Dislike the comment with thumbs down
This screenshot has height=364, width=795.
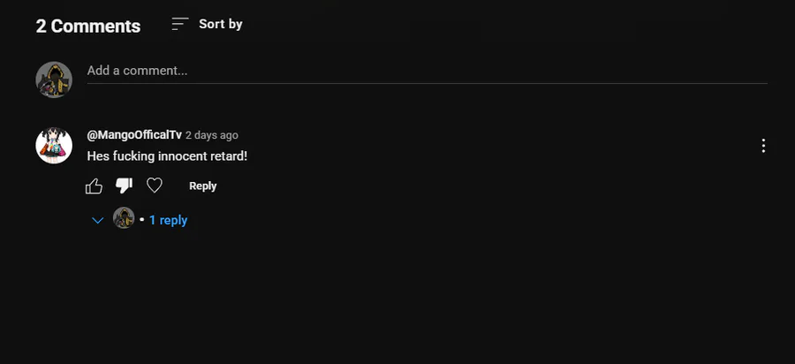124,186
